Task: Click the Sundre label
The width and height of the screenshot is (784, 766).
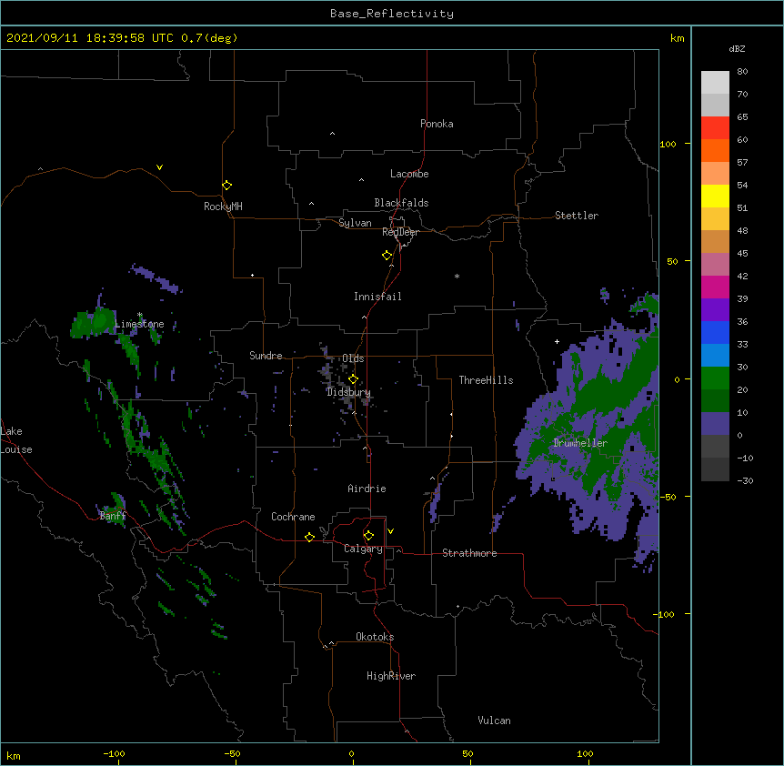Action: coord(266,356)
